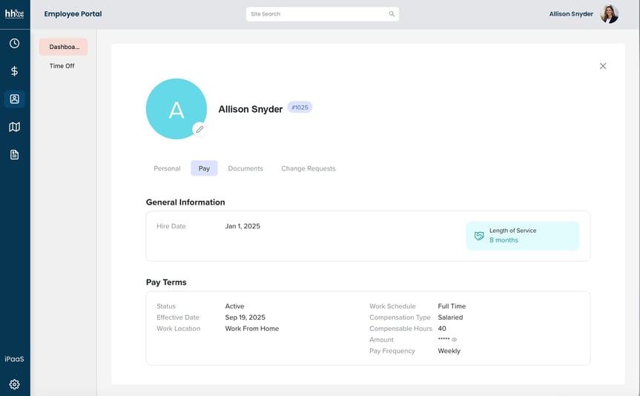Select the Pay tab
640x396 pixels.
click(x=204, y=168)
